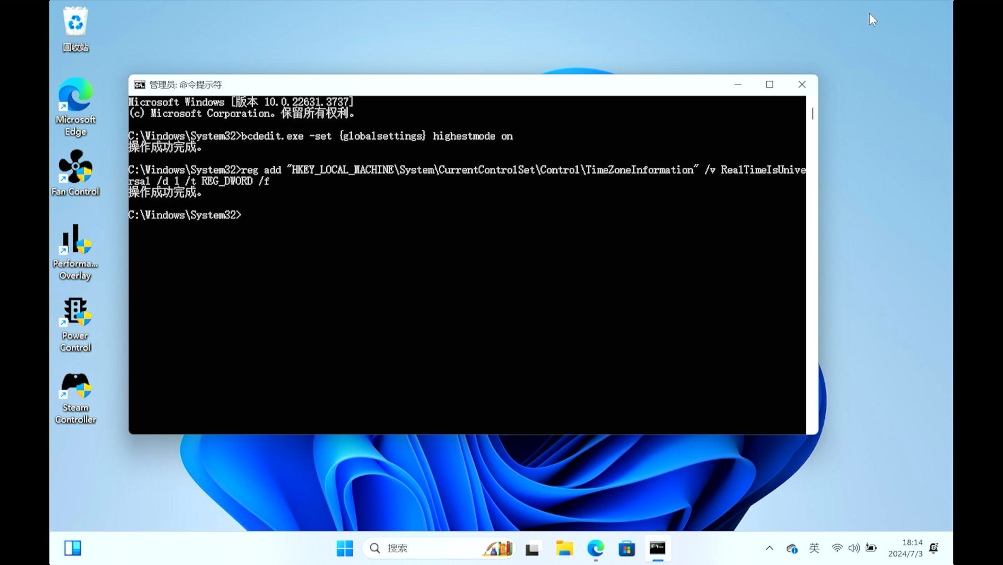This screenshot has height=565, width=1003.
Task: Open Microsoft Store from the taskbar
Action: tap(626, 548)
